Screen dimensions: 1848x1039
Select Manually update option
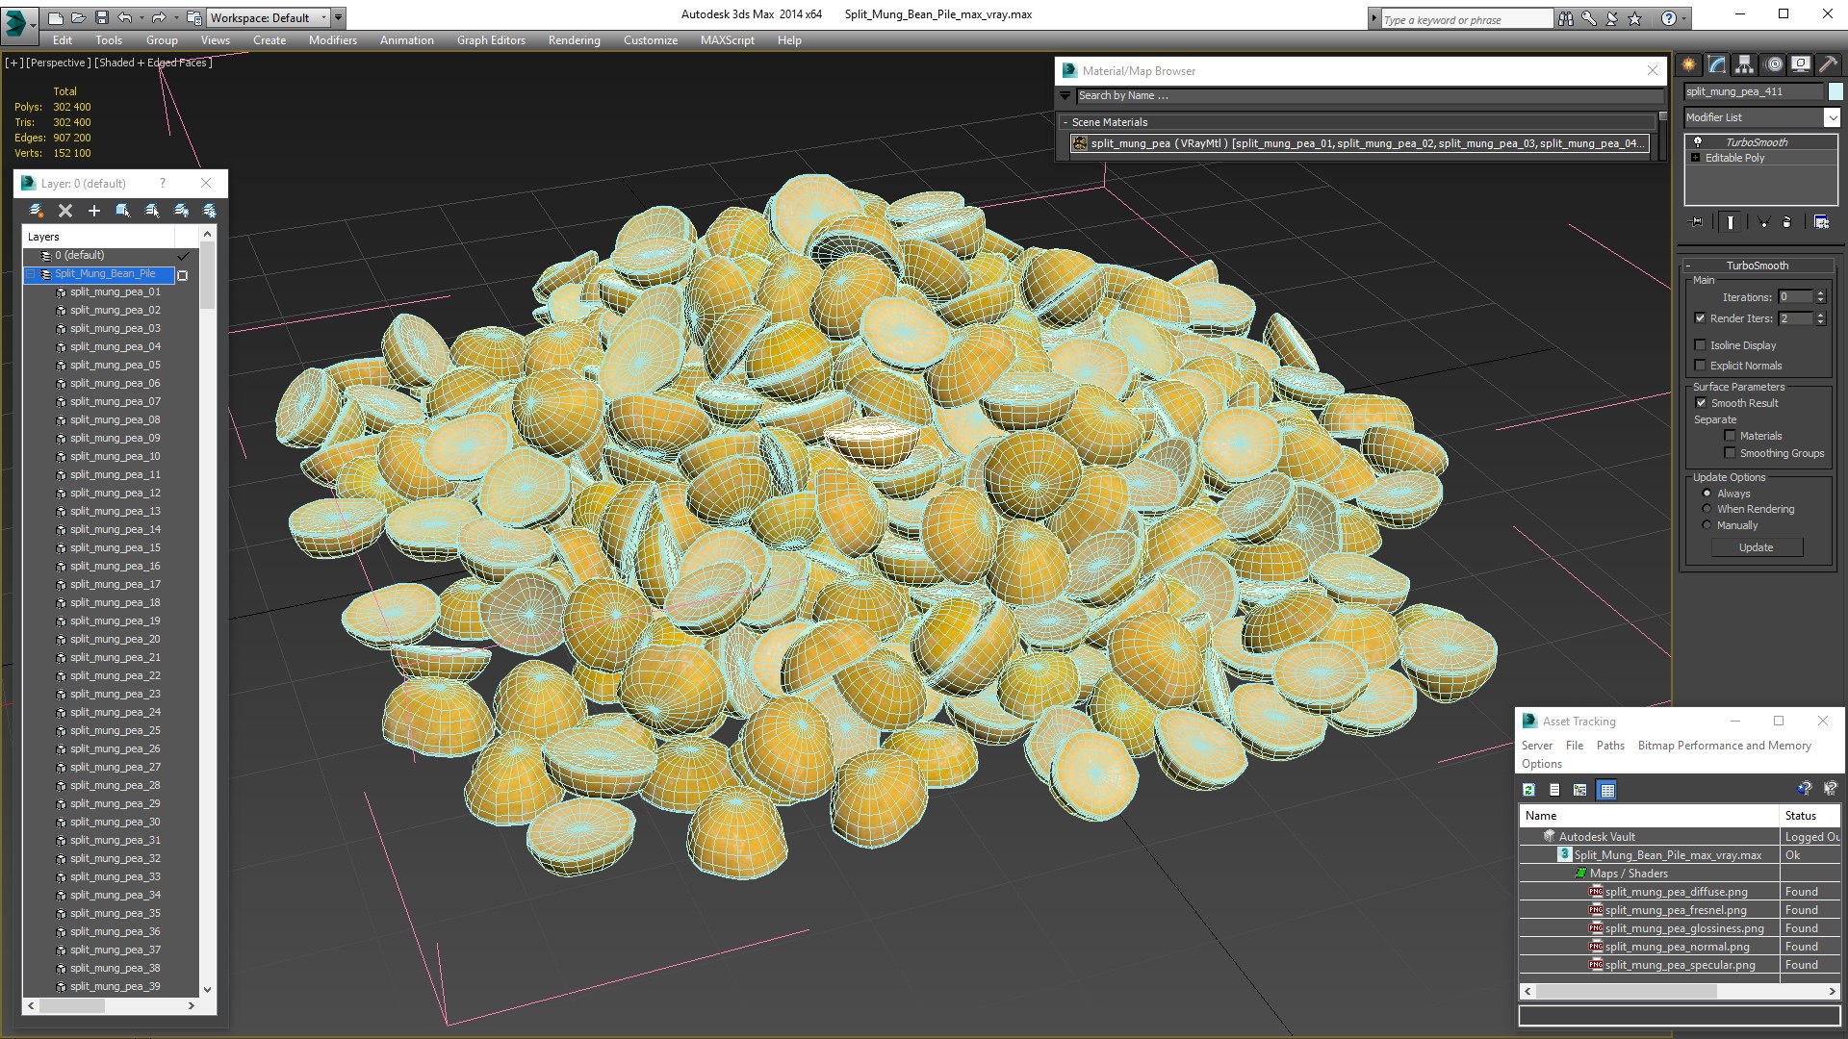click(1707, 525)
